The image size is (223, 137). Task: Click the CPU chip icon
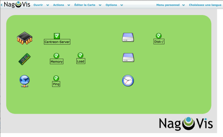(25, 38)
